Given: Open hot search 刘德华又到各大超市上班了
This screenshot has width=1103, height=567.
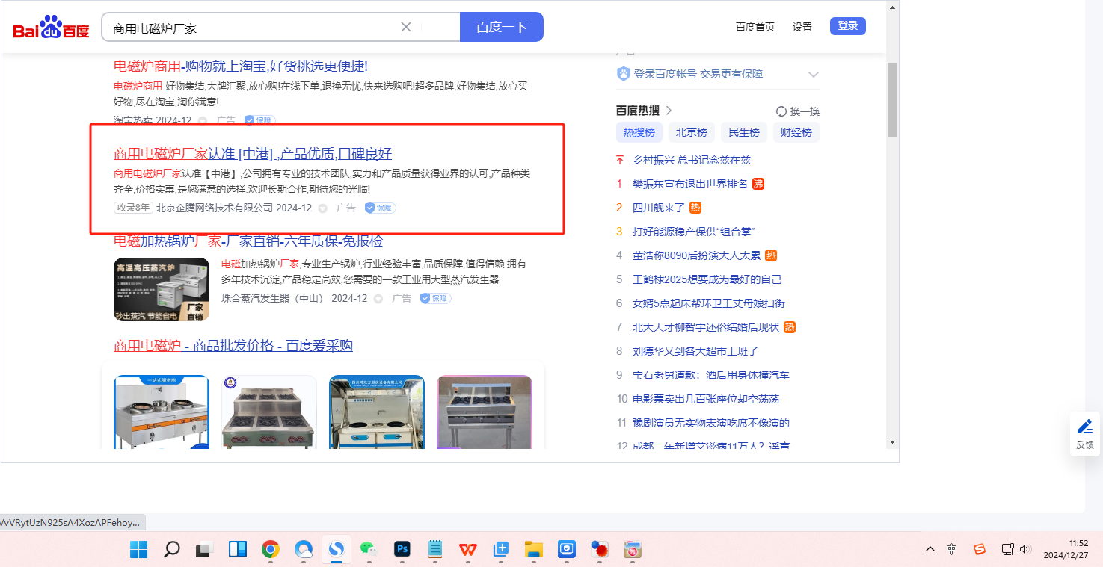Looking at the screenshot, I should (695, 351).
